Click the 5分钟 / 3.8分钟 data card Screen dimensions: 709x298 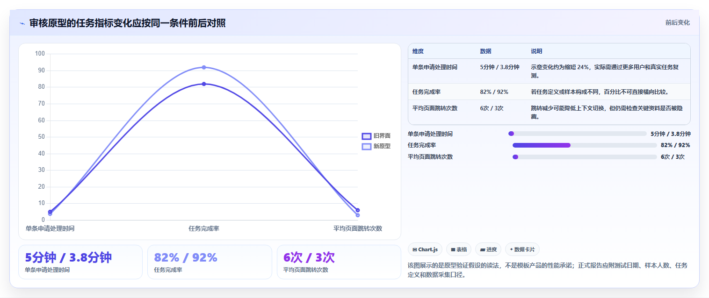tap(80, 262)
